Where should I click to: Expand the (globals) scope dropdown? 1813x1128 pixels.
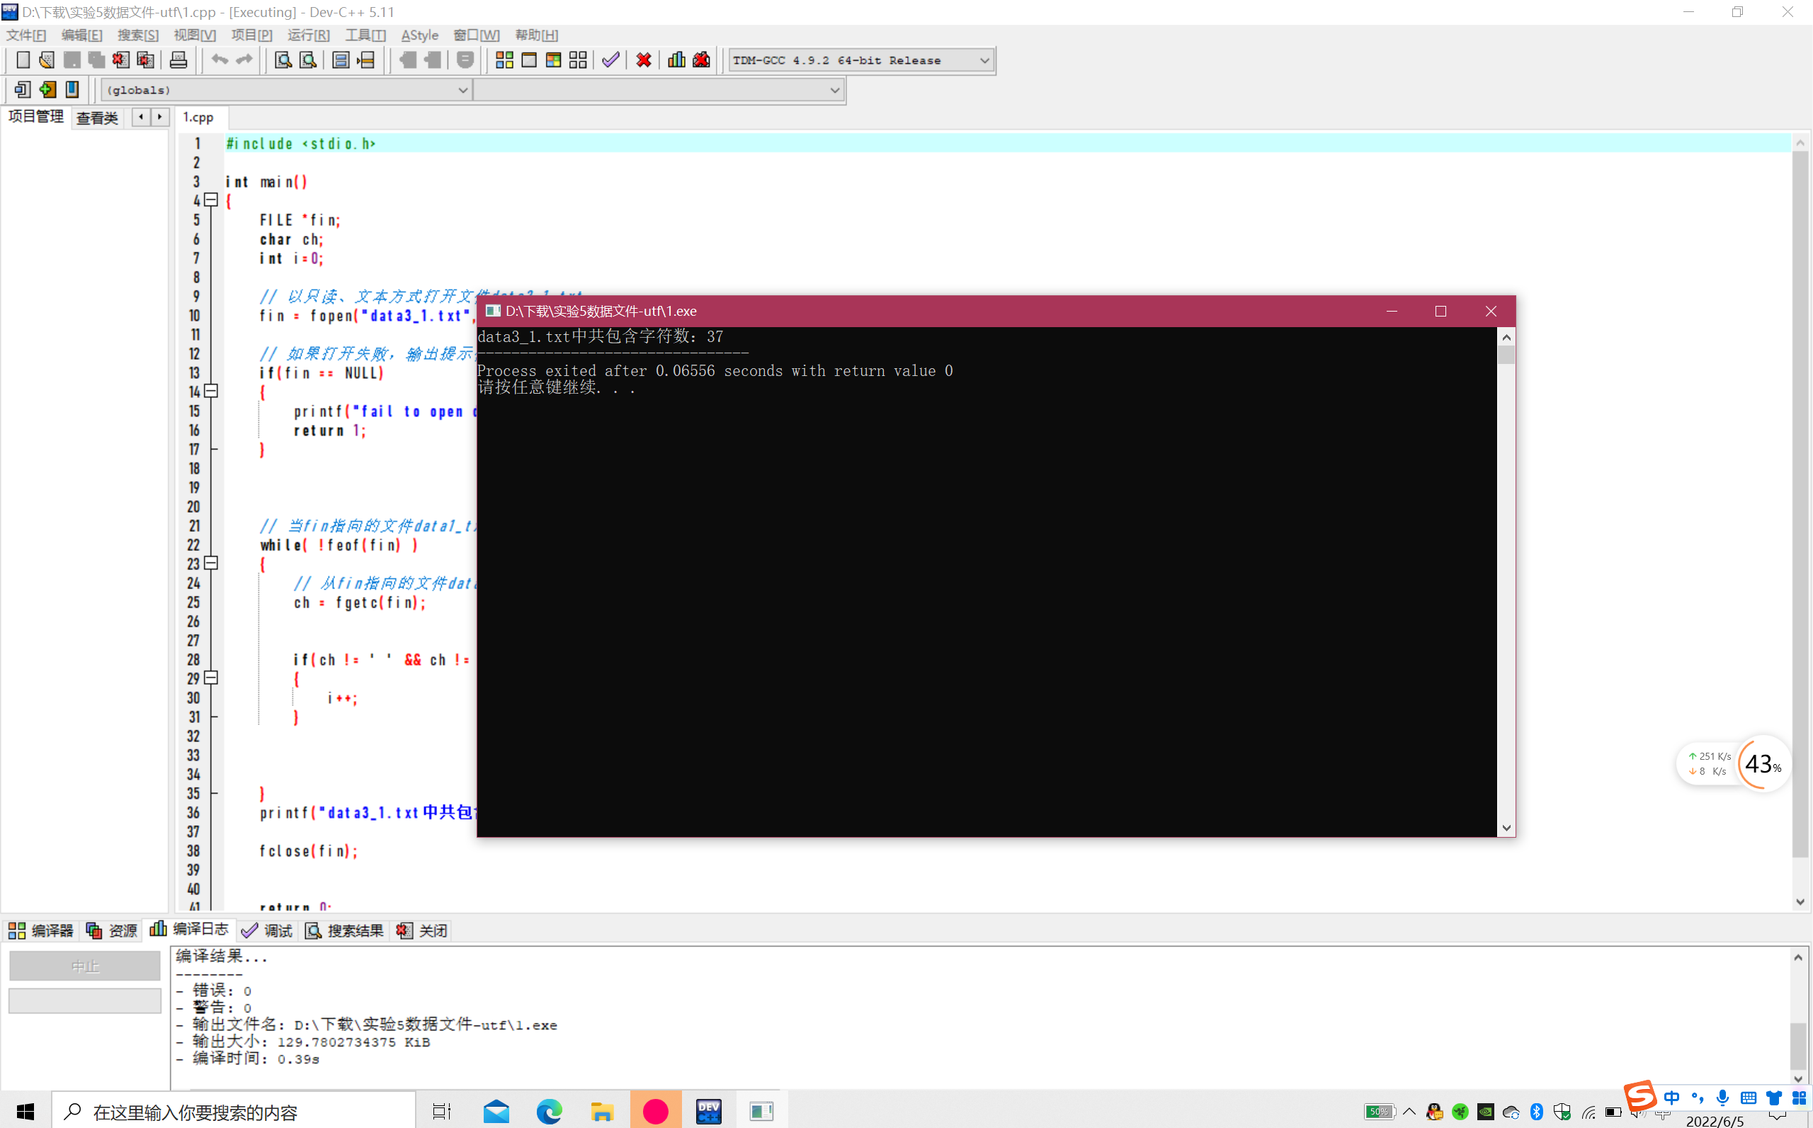click(462, 90)
